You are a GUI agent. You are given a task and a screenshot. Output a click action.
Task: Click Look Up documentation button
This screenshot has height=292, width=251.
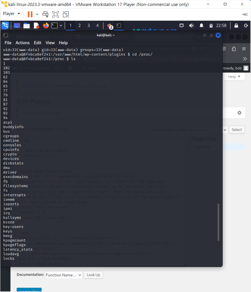click(x=93, y=275)
